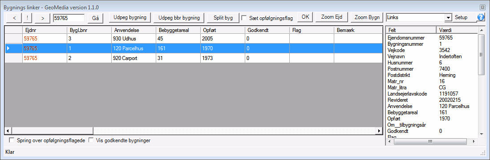Select the Matr_litra CG row

pyautogui.click(x=432, y=88)
